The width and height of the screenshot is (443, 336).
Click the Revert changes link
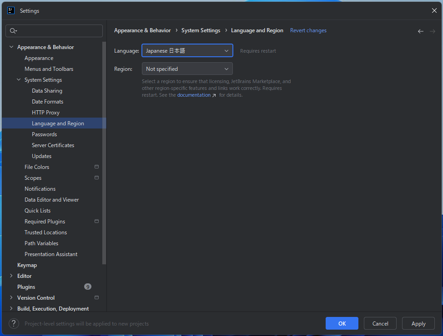click(x=308, y=30)
